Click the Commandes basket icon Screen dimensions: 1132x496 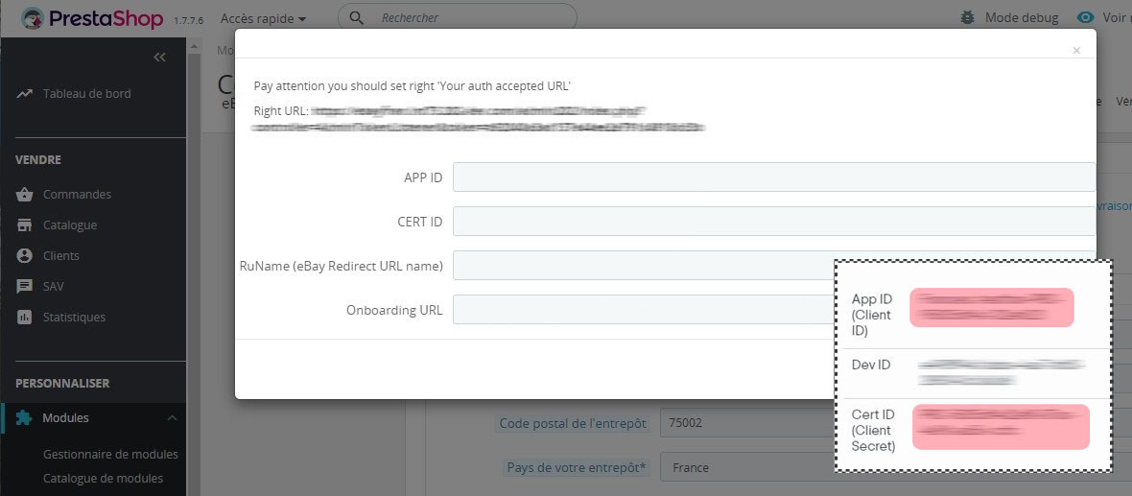point(24,195)
